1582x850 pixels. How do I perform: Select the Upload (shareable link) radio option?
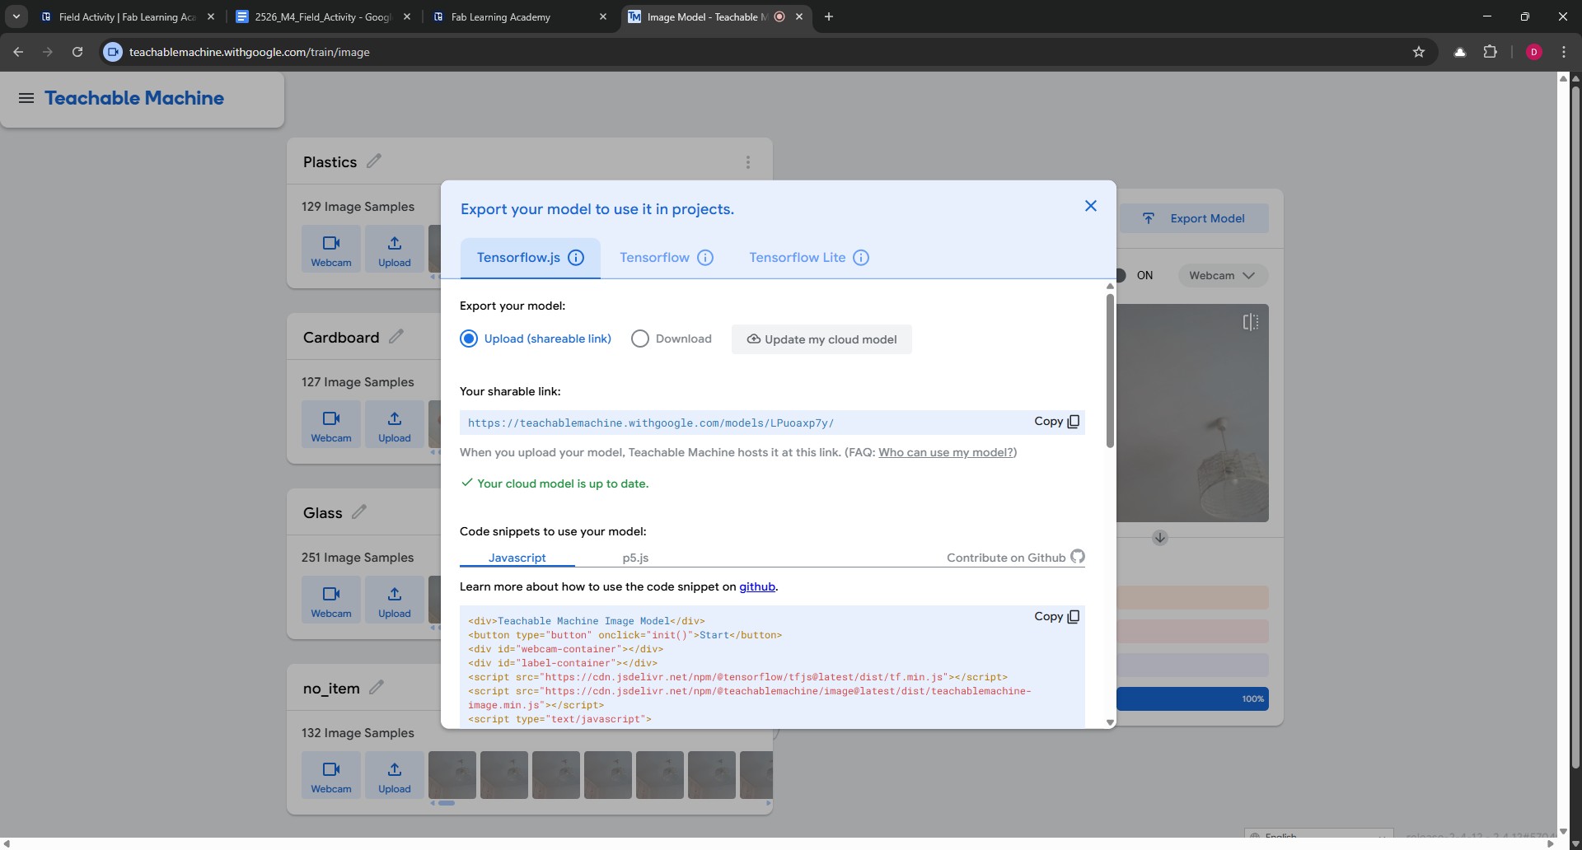(x=469, y=339)
